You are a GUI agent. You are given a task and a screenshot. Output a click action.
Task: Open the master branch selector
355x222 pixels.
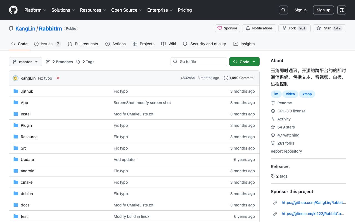tap(26, 62)
